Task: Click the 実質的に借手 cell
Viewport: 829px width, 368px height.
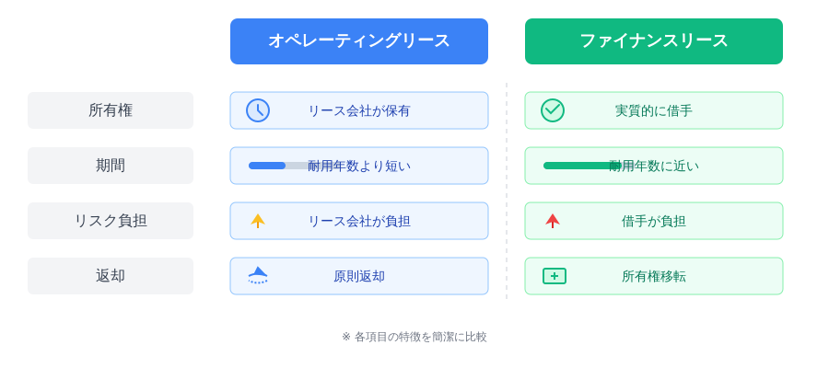Action: [654, 110]
